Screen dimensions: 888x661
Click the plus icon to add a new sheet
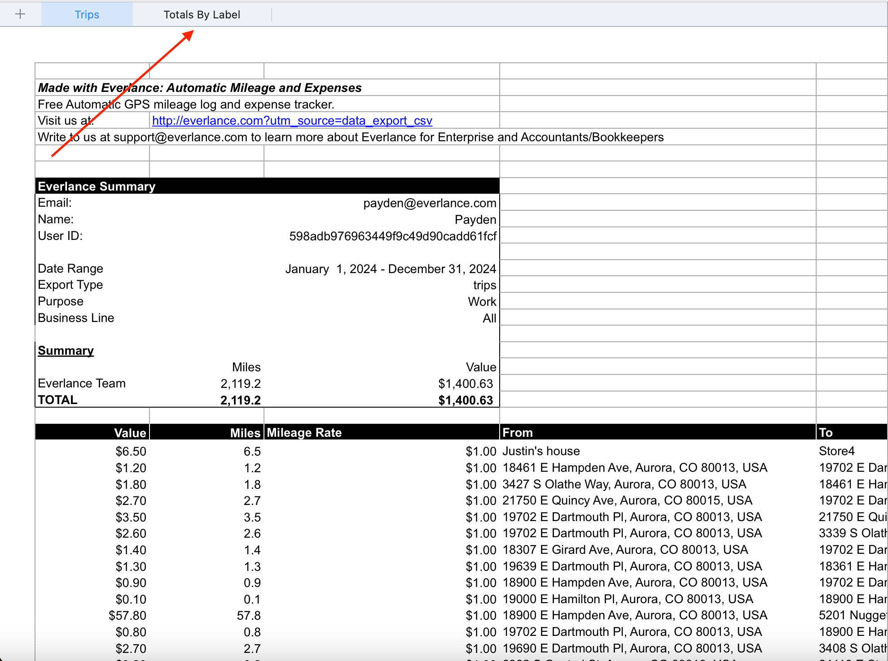click(20, 14)
